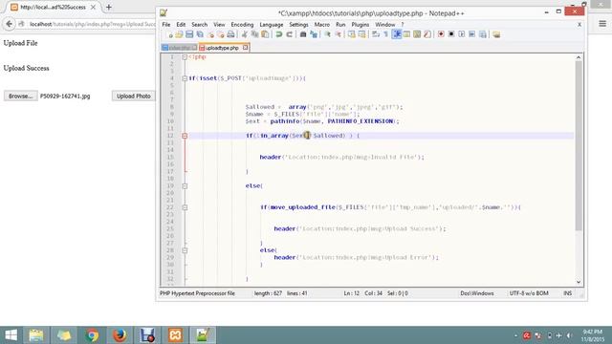Open Chrome from the taskbar
Screen dimensions: 612x344
(92, 335)
